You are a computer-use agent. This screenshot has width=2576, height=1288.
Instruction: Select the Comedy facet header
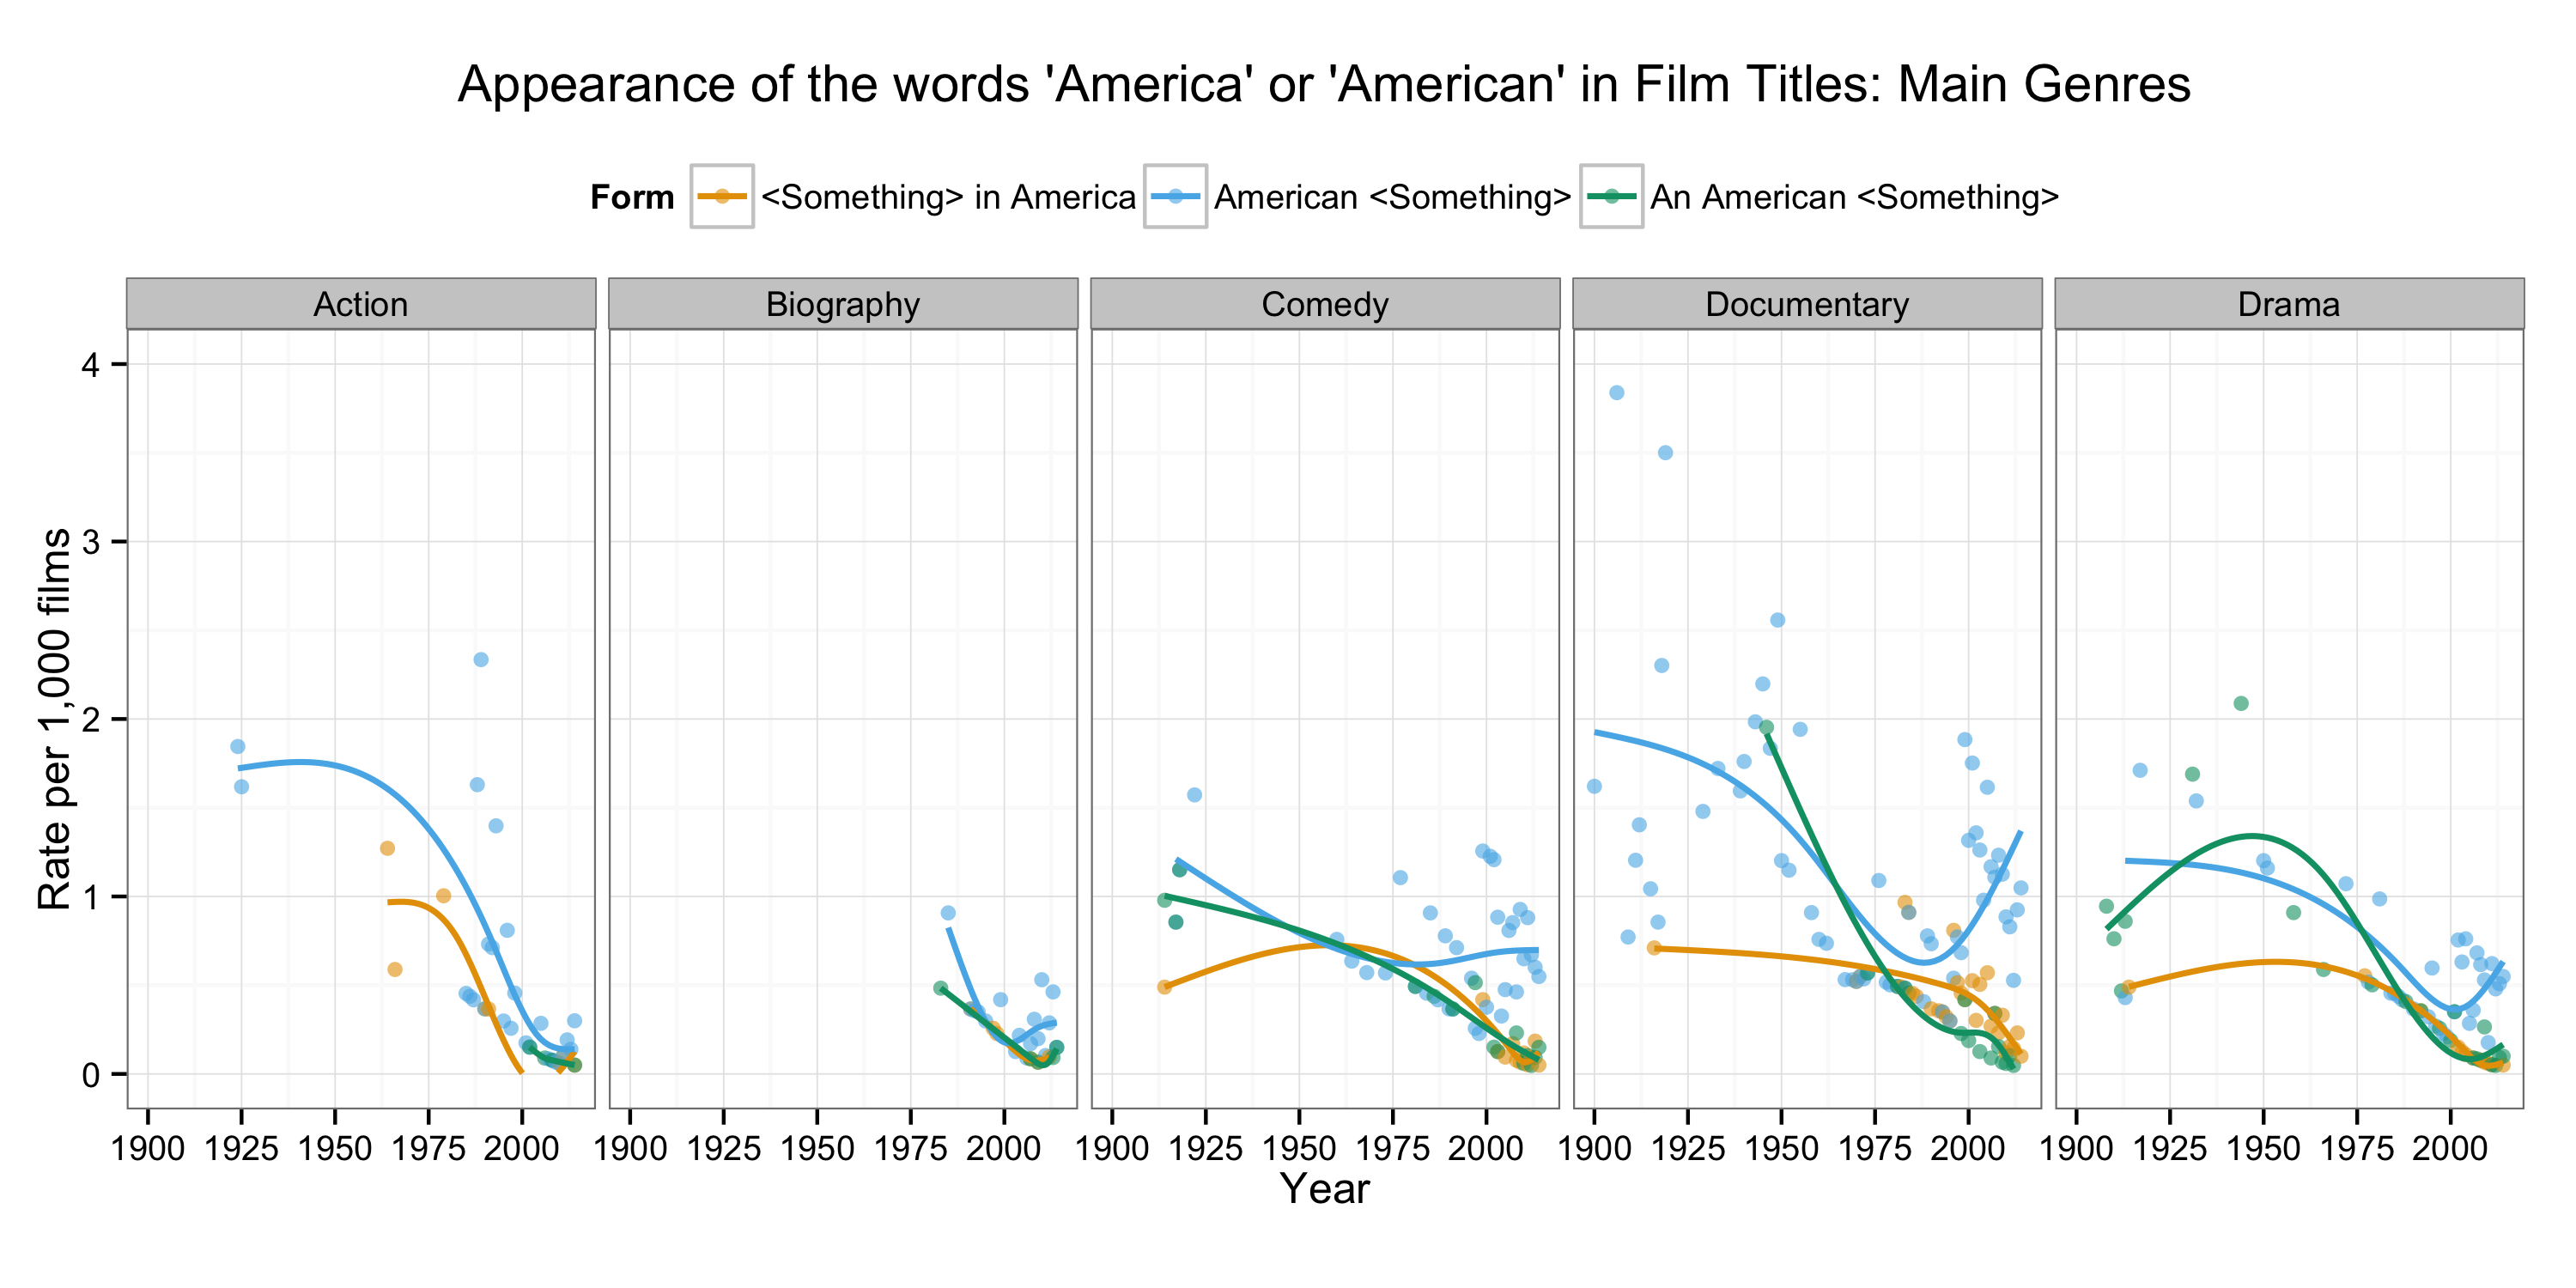click(1325, 304)
